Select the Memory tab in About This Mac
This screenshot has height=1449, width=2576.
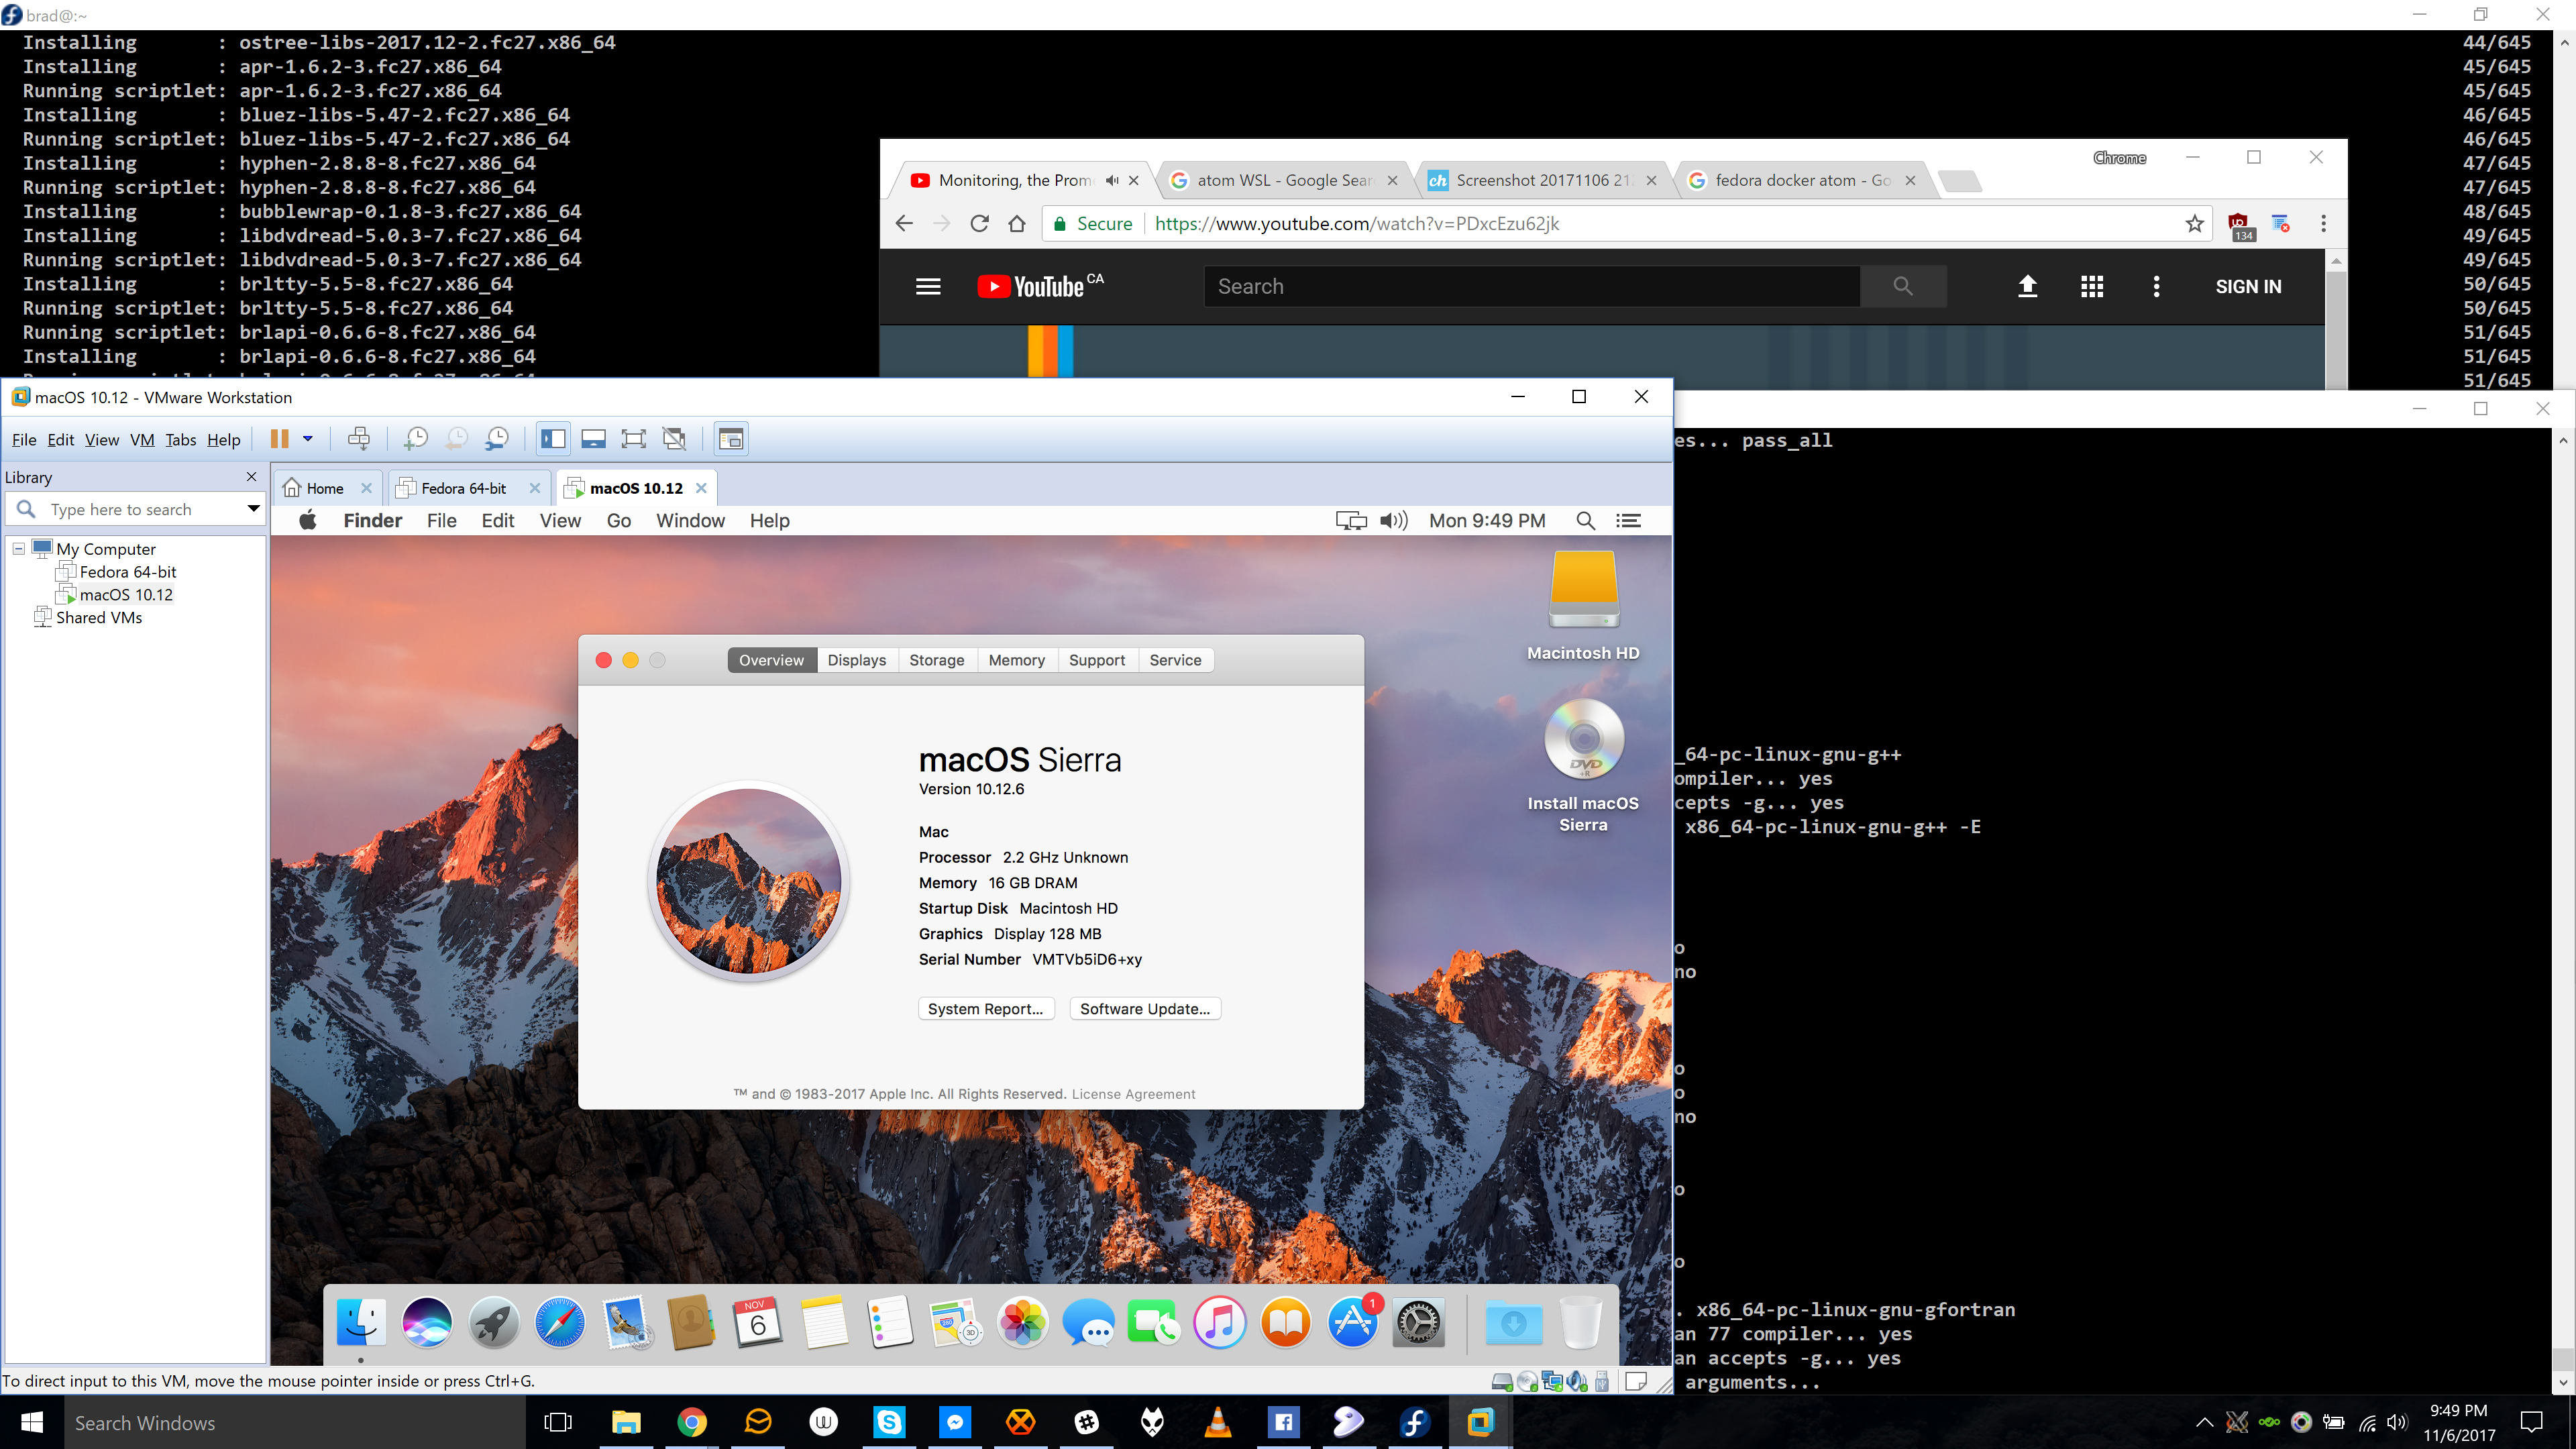coord(1016,660)
